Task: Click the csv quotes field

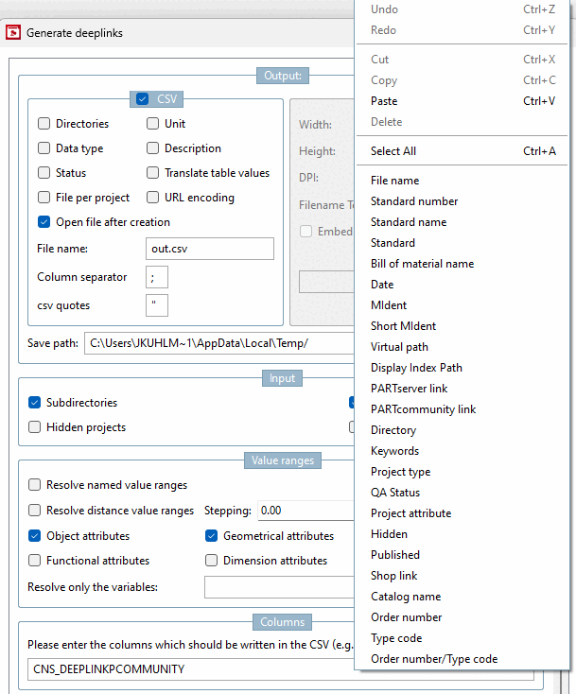Action: [157, 305]
